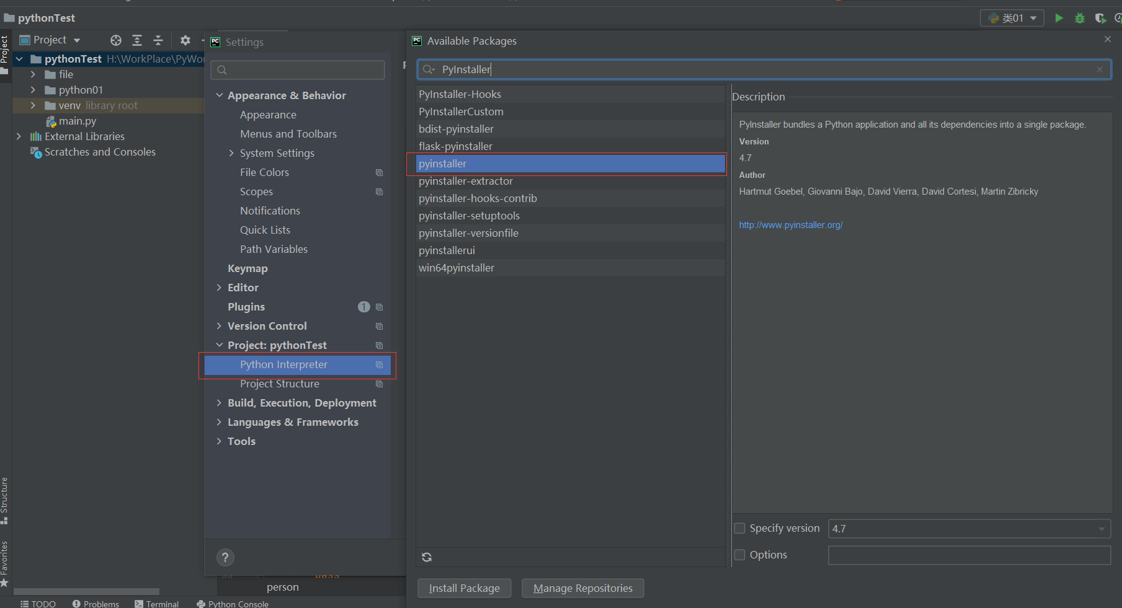Click the run with coverage icon
This screenshot has width=1122, height=608.
point(1100,18)
